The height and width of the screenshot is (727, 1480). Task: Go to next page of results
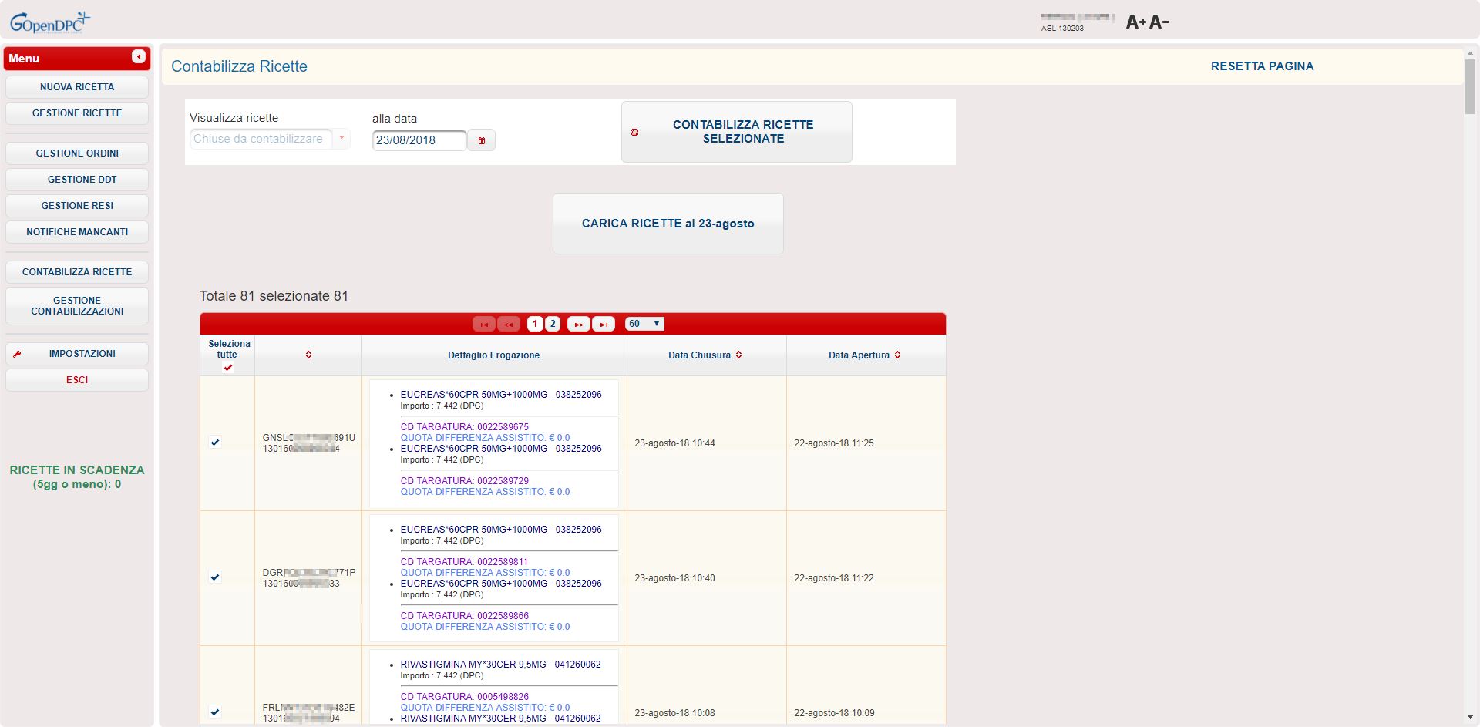pos(578,325)
